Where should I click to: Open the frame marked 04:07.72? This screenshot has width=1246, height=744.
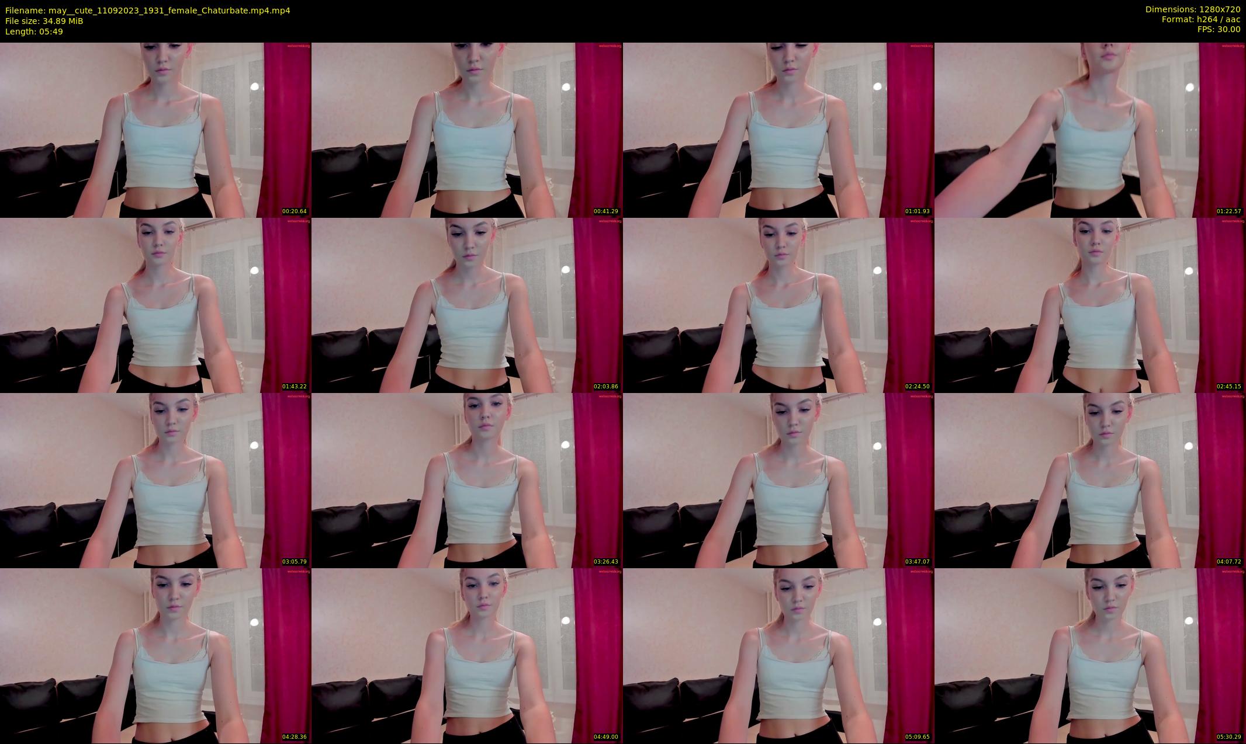(x=1090, y=480)
